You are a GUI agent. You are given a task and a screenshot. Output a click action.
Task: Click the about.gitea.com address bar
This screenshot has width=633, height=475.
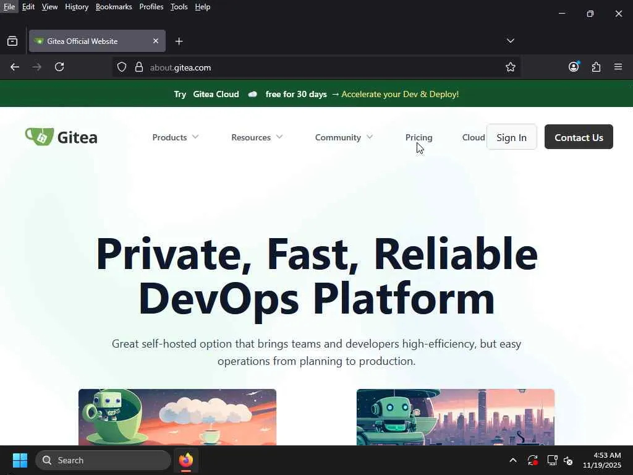point(315,67)
